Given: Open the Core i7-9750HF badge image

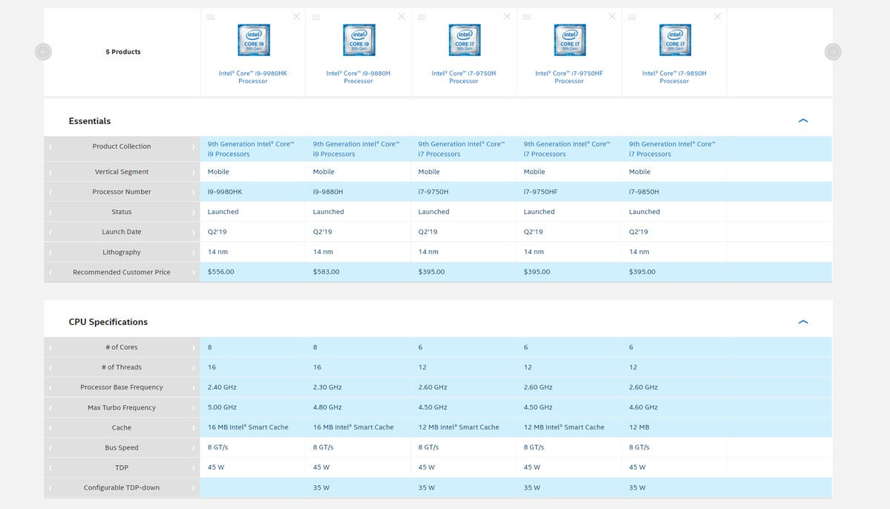Looking at the screenshot, I should (x=569, y=40).
